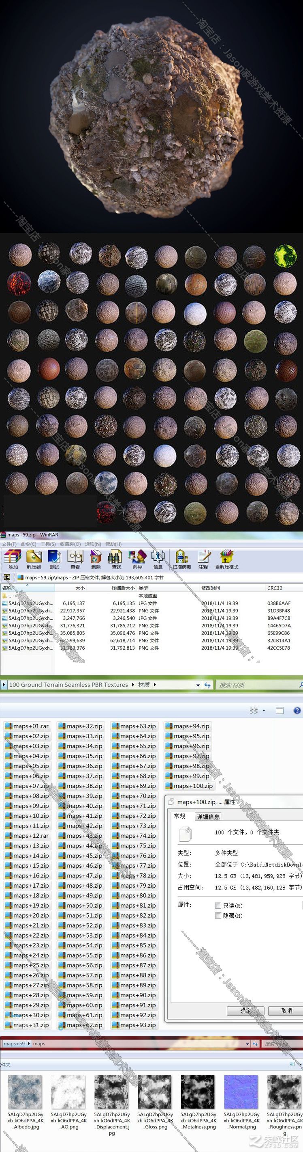Select the maps+01.rar archive icon
Screen dimensions: 303x1152
point(8,726)
